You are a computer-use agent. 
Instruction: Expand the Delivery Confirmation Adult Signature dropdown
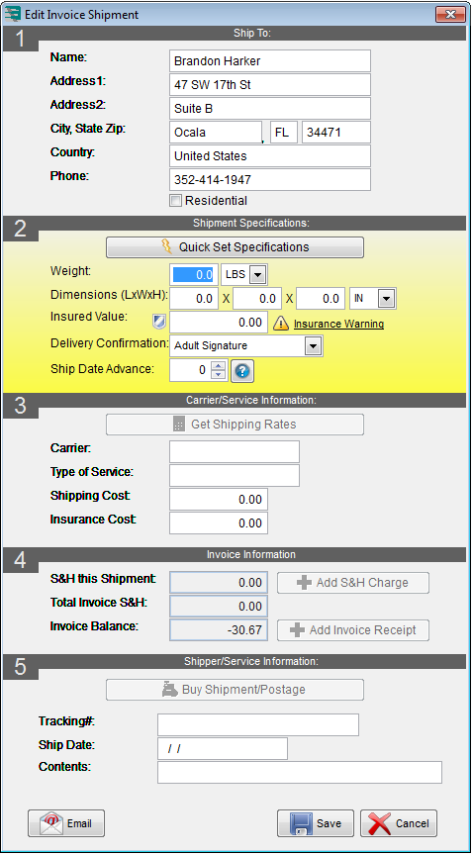tap(313, 345)
